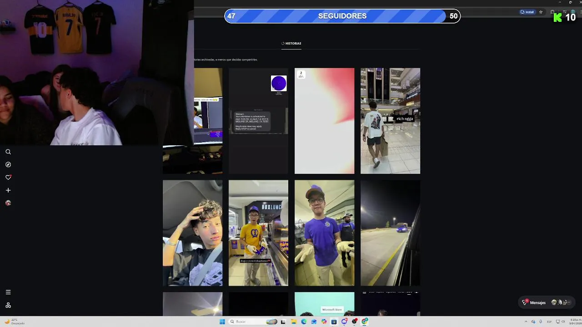Open the ESP language indicator
The width and height of the screenshot is (582, 327).
(549, 322)
